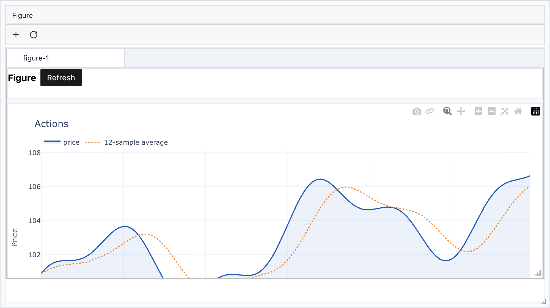Select the Zoom magnifier tool

point(447,111)
